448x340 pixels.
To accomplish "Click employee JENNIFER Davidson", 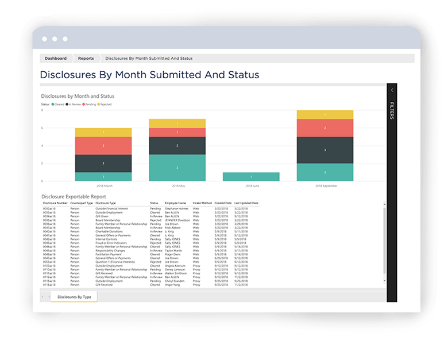I will pos(177,220).
